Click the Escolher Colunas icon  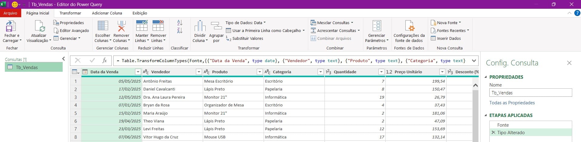click(103, 26)
